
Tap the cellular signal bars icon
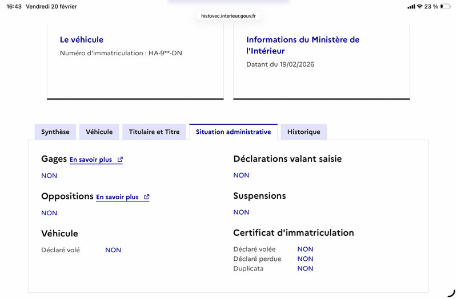[x=411, y=7]
